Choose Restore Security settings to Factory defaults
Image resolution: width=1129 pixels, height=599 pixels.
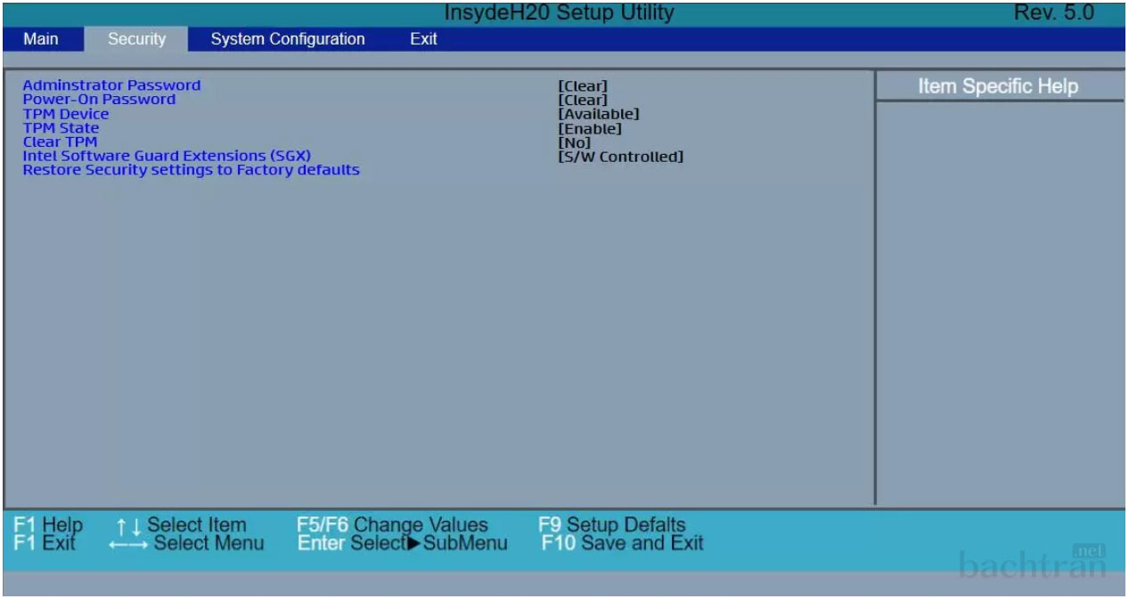pos(191,169)
